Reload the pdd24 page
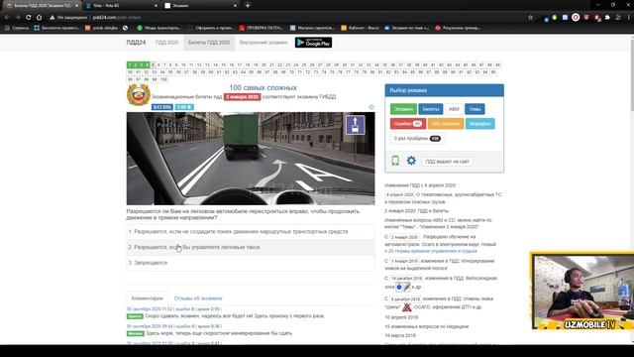The image size is (634, 357). tap(29, 18)
